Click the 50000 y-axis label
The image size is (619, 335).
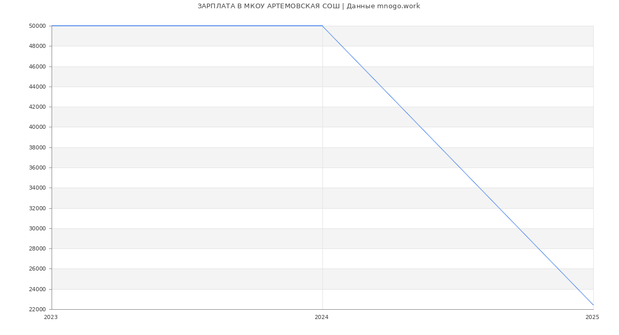click(x=38, y=26)
